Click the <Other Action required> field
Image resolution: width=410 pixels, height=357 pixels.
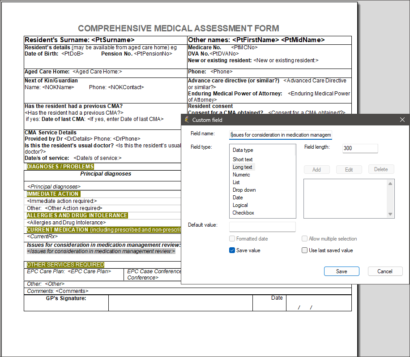73,208
